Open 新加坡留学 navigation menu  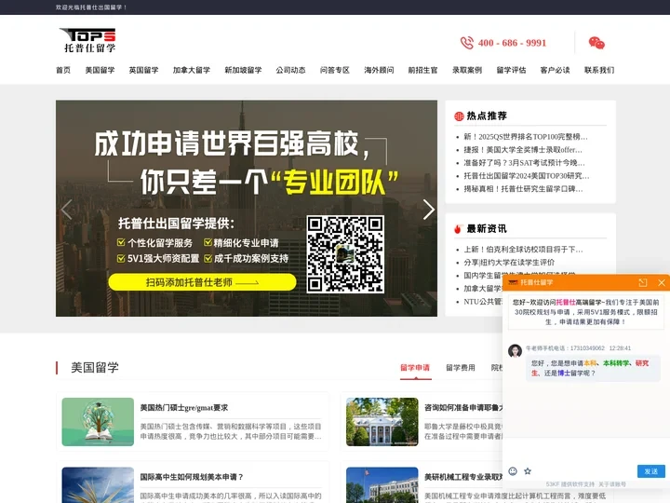243,70
